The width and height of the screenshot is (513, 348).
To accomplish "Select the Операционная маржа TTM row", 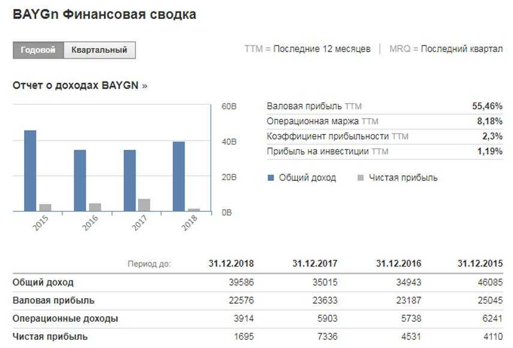I will [x=384, y=121].
